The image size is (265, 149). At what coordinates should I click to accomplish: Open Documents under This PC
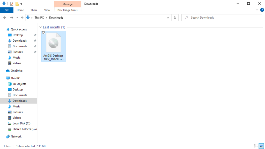(x=20, y=95)
